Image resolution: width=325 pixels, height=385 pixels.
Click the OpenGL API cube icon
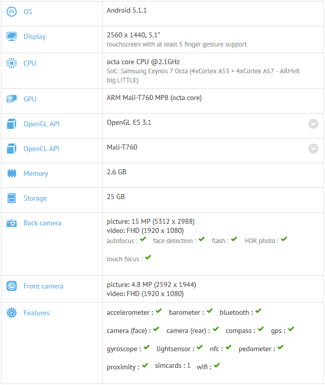(12, 124)
